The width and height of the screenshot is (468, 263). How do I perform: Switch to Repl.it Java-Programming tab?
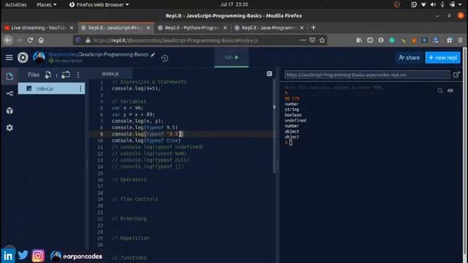click(268, 28)
